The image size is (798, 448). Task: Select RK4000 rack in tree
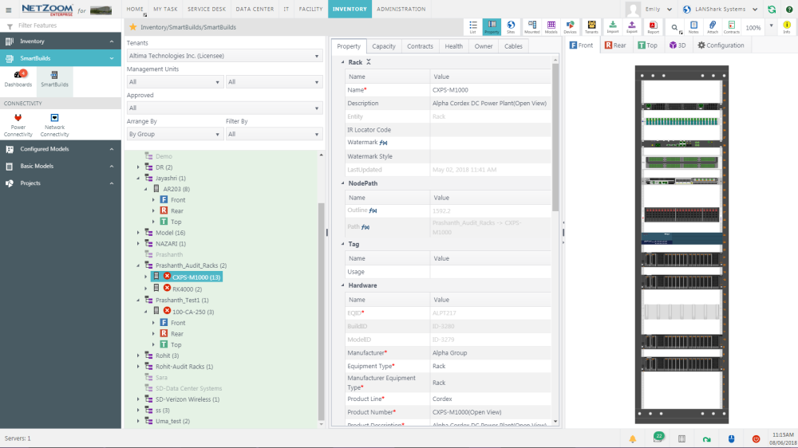click(187, 288)
